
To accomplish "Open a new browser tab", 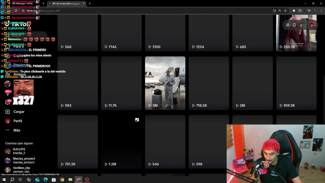I will pos(90,4).
